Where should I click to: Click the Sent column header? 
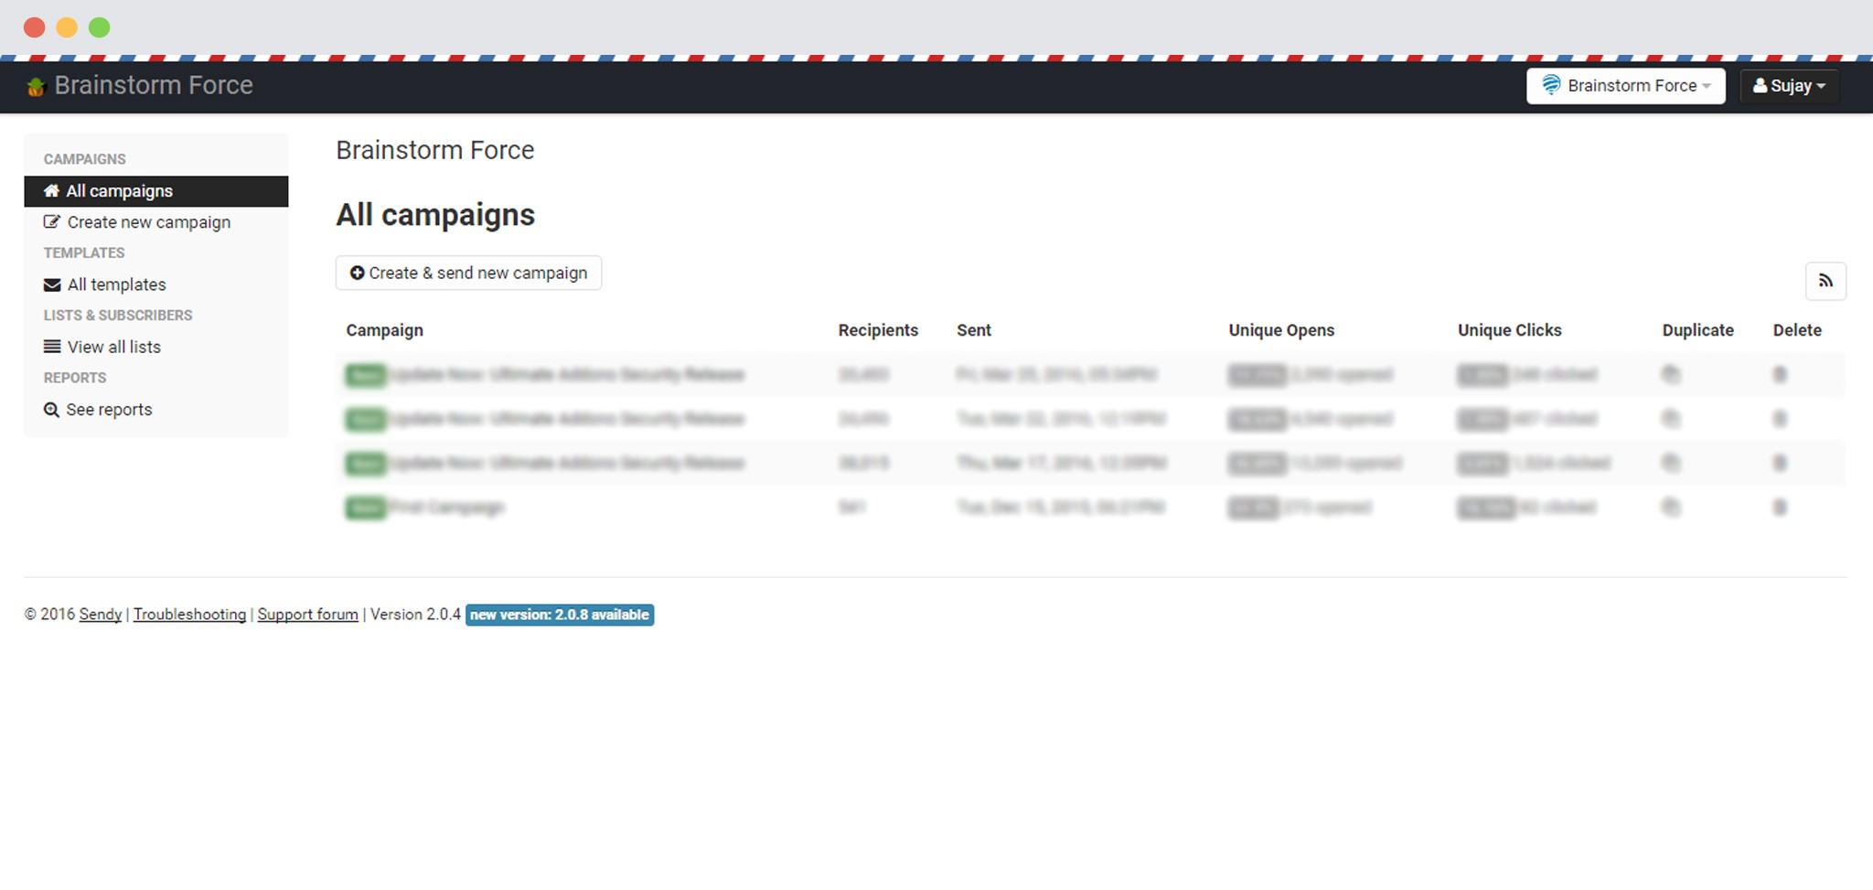pyautogui.click(x=974, y=330)
